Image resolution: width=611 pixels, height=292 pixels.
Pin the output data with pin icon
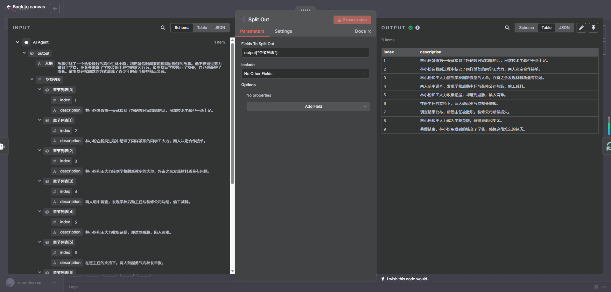tap(593, 28)
